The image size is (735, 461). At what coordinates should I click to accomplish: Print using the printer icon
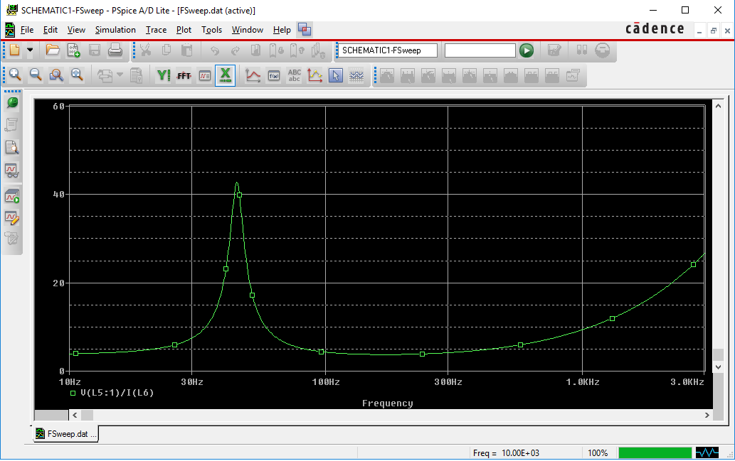tap(115, 50)
